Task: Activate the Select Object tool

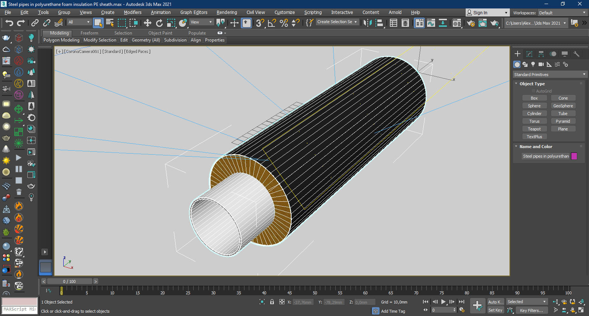Action: tap(98, 23)
